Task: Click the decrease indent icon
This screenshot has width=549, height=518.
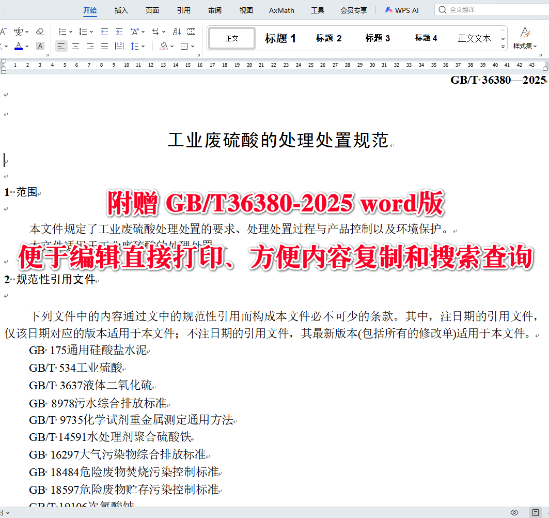Action: click(x=104, y=32)
